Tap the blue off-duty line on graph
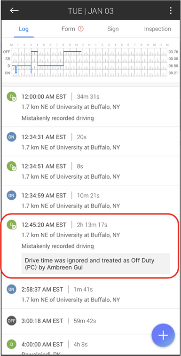Image resolution: width=181 pixels, height=356 pixels. [72, 52]
